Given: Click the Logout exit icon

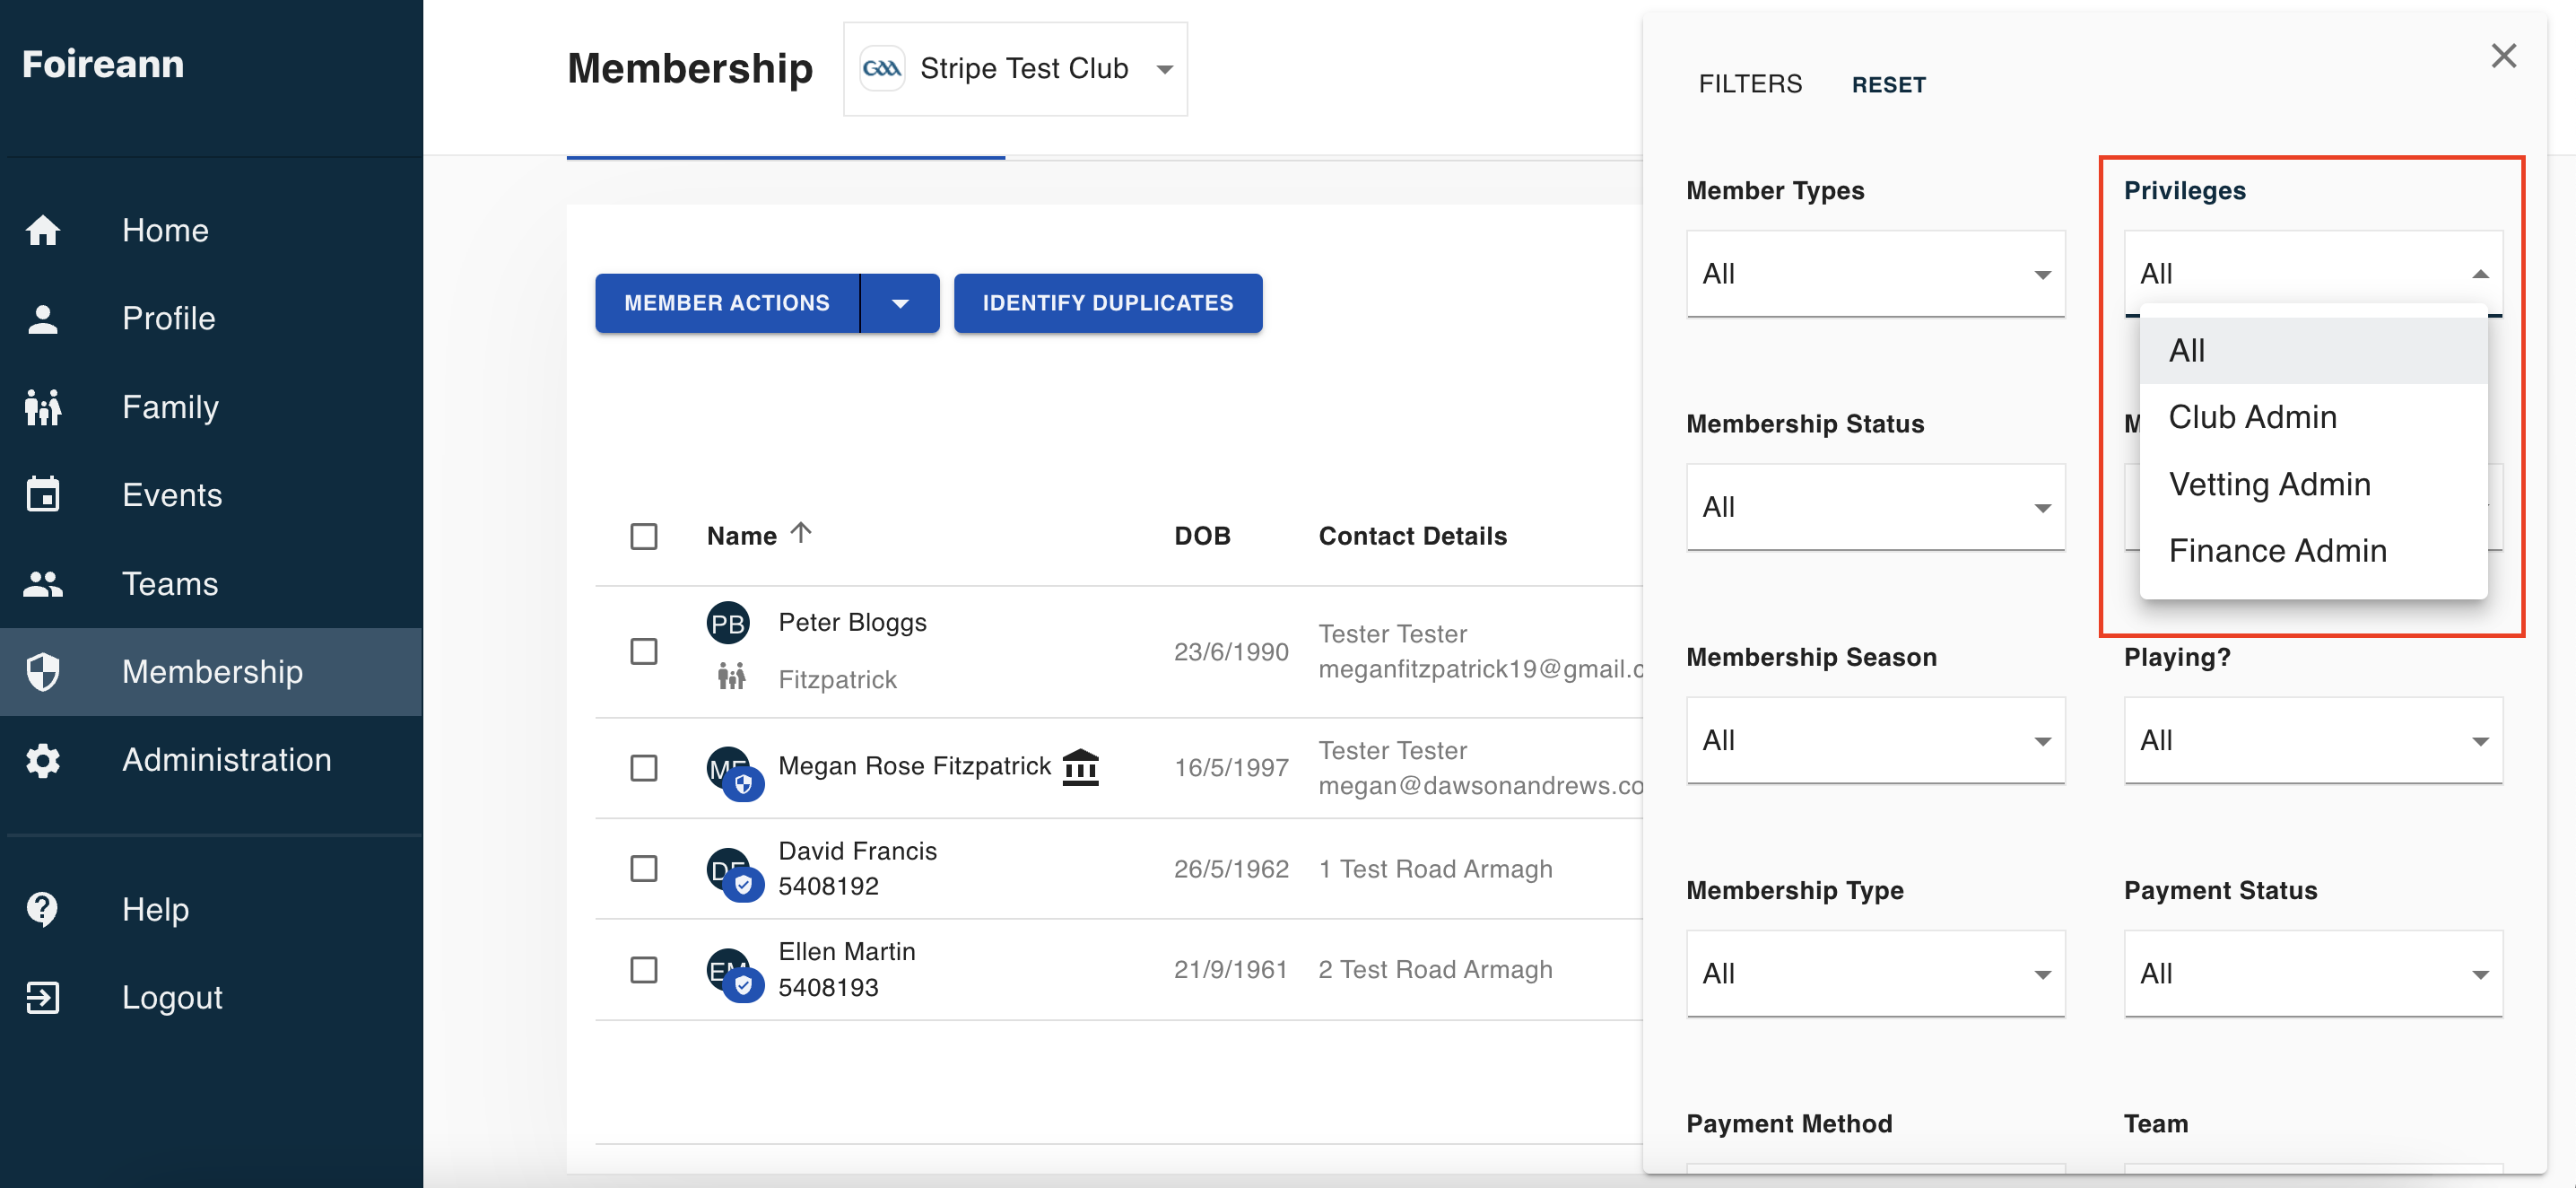Looking at the screenshot, I should [x=43, y=997].
